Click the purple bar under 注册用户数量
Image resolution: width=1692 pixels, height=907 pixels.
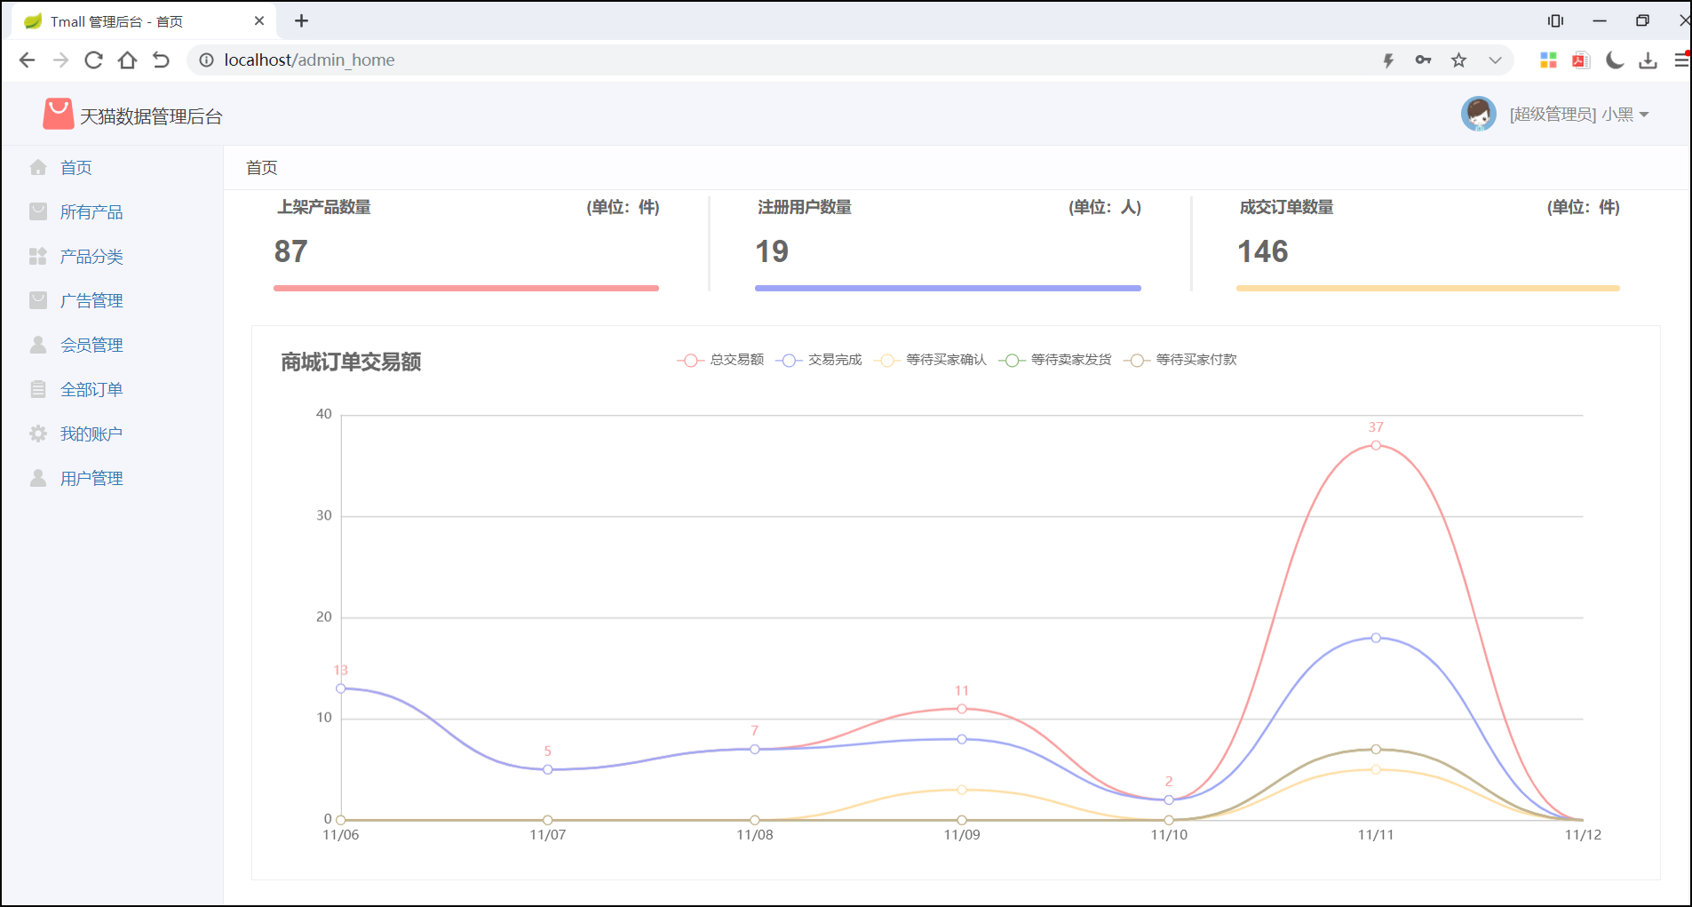tap(948, 288)
